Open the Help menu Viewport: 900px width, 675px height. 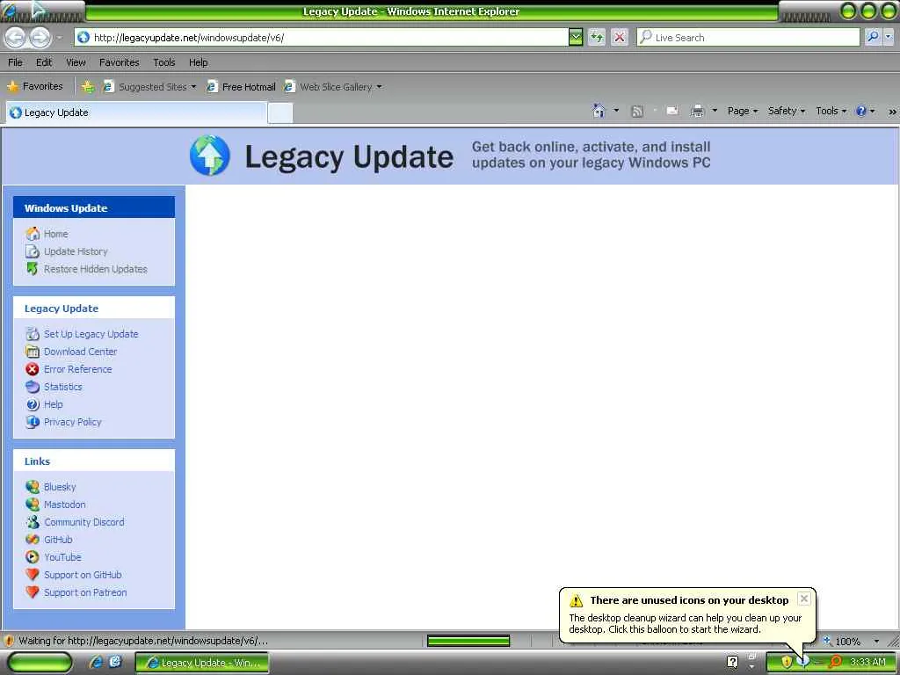tap(199, 62)
